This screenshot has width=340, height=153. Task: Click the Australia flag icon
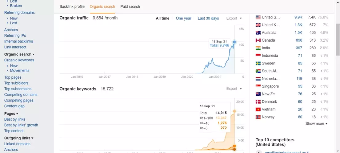click(258, 33)
